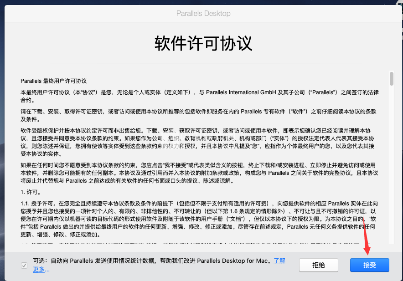The image size is (403, 281).
Task: Click the clause starting '1.1. 授予许可'
Action: click(x=199, y=219)
